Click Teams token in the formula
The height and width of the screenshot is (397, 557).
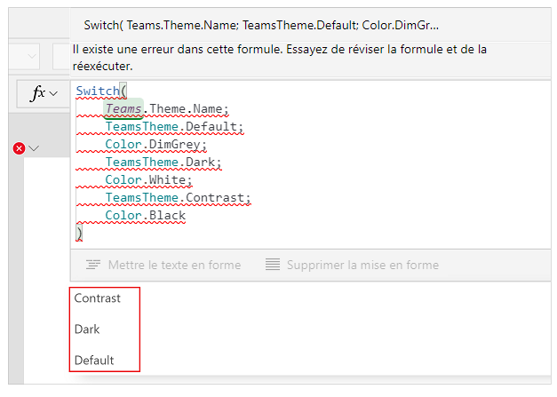click(x=123, y=108)
